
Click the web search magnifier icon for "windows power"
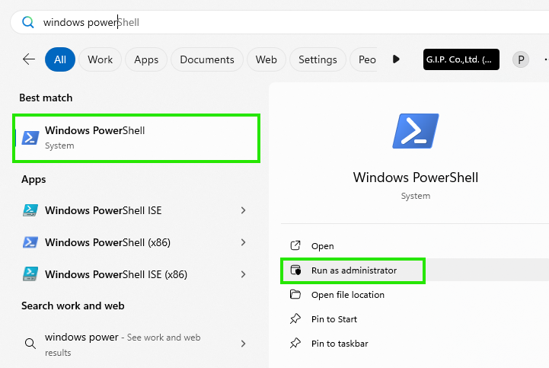coord(30,344)
